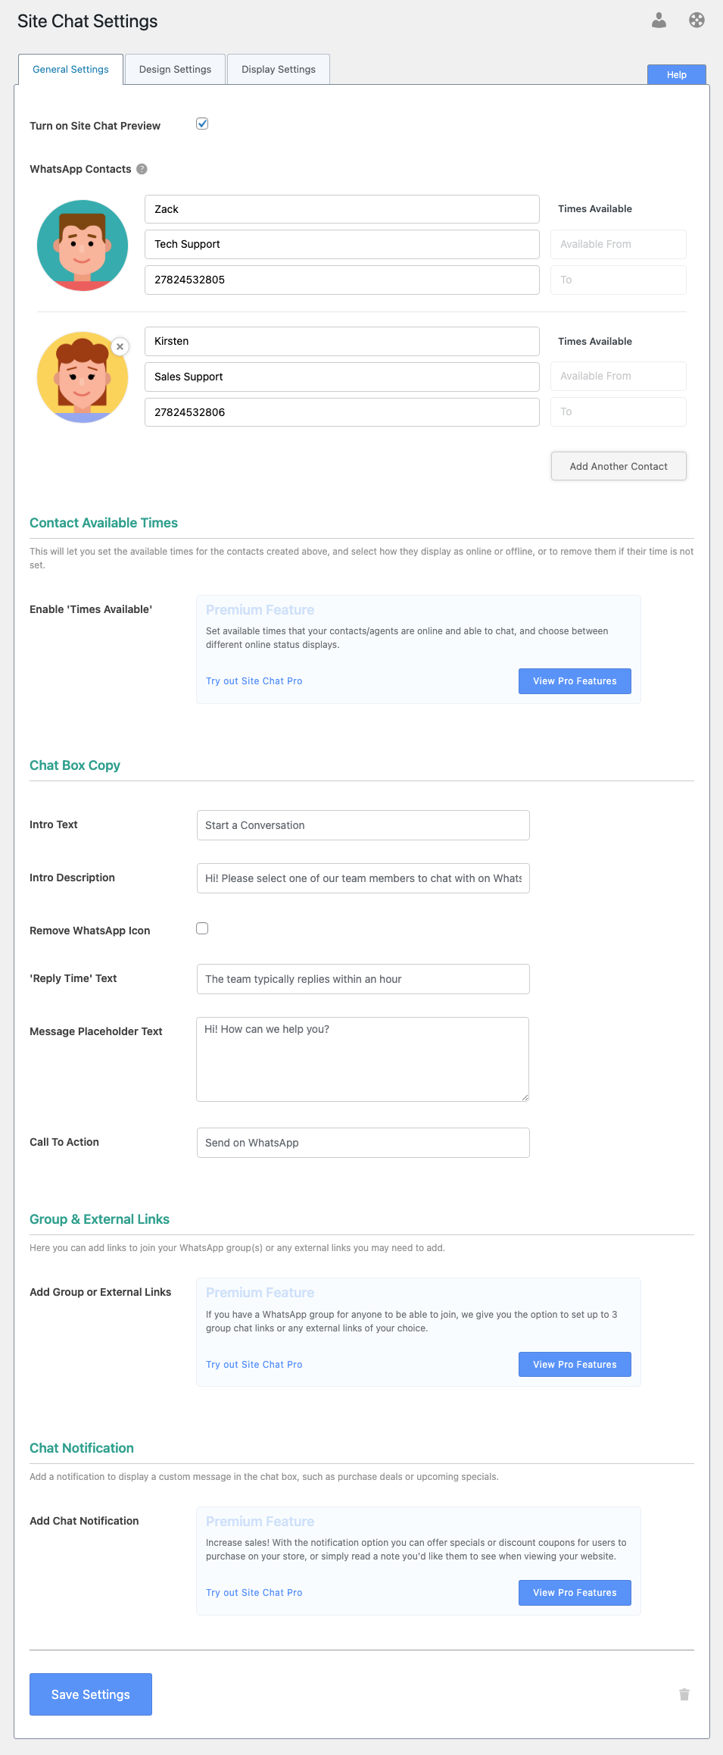Click the WhatsApp Contacts help question mark
Viewport: 723px width, 1755px height.
[x=142, y=169]
